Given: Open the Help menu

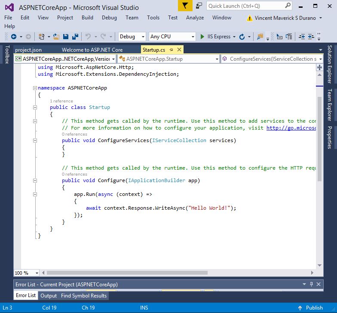Looking at the screenshot, I should pyautogui.click(x=9, y=26).
